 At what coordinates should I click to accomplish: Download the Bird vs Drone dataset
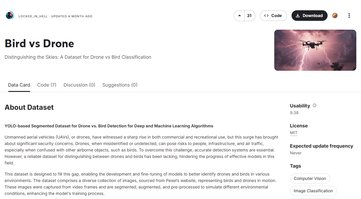tap(309, 16)
